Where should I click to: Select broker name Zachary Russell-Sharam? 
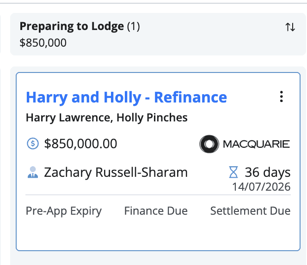coord(116,173)
